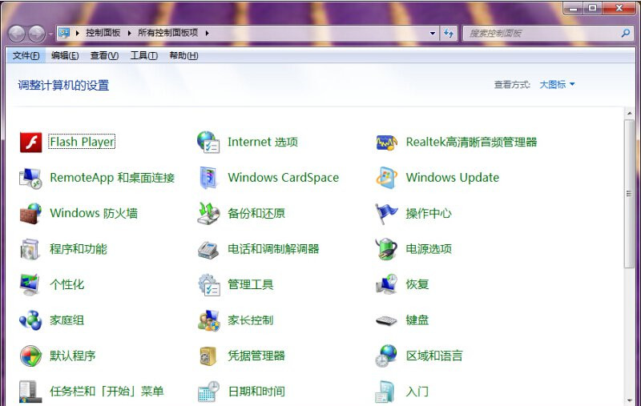Expand the arrow after 所有控制面板项 breadcrumb
Viewport: 641px width, 406px height.
point(207,33)
